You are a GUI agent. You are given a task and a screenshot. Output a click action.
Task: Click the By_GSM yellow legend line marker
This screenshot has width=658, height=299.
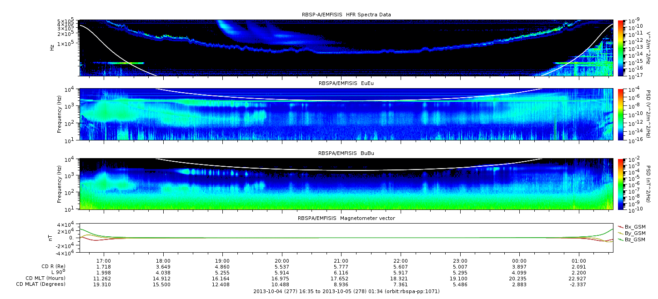(620, 233)
